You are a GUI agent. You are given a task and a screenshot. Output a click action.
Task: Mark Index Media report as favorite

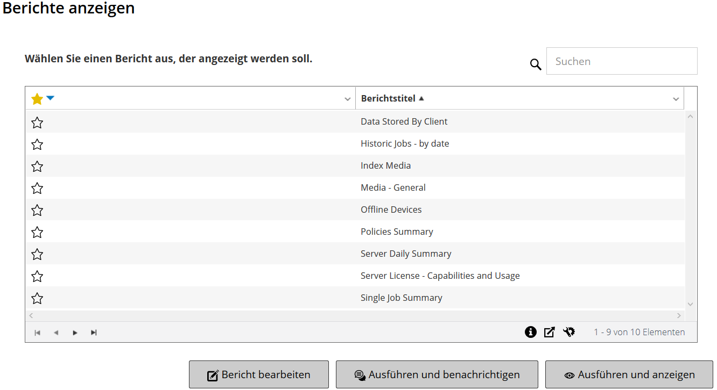[x=37, y=167]
